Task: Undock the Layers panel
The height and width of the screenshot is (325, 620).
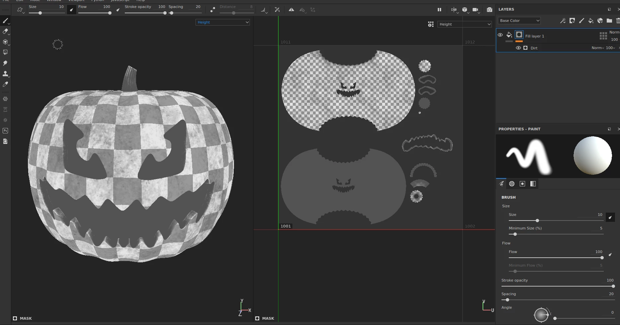Action: coord(609,9)
